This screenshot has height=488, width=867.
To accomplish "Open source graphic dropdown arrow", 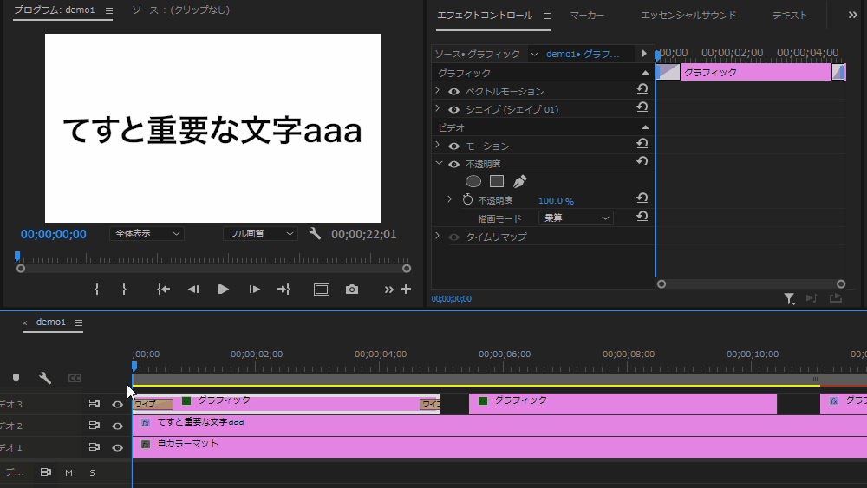I will pos(534,54).
